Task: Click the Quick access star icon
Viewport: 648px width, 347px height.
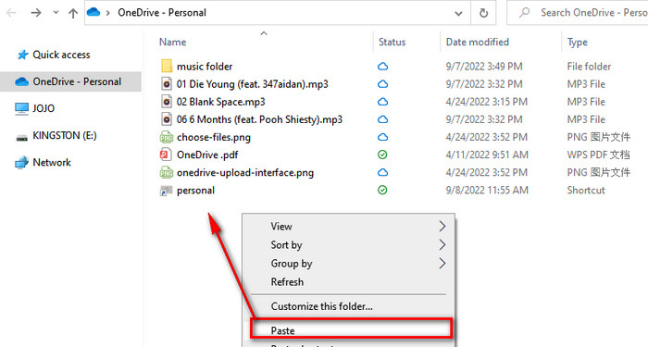Action: pos(22,55)
